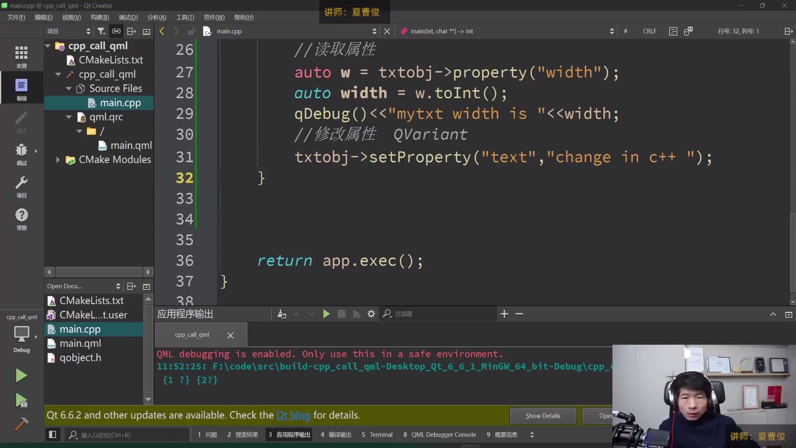Click the locator search input field
The image size is (796, 448).
coord(129,435)
